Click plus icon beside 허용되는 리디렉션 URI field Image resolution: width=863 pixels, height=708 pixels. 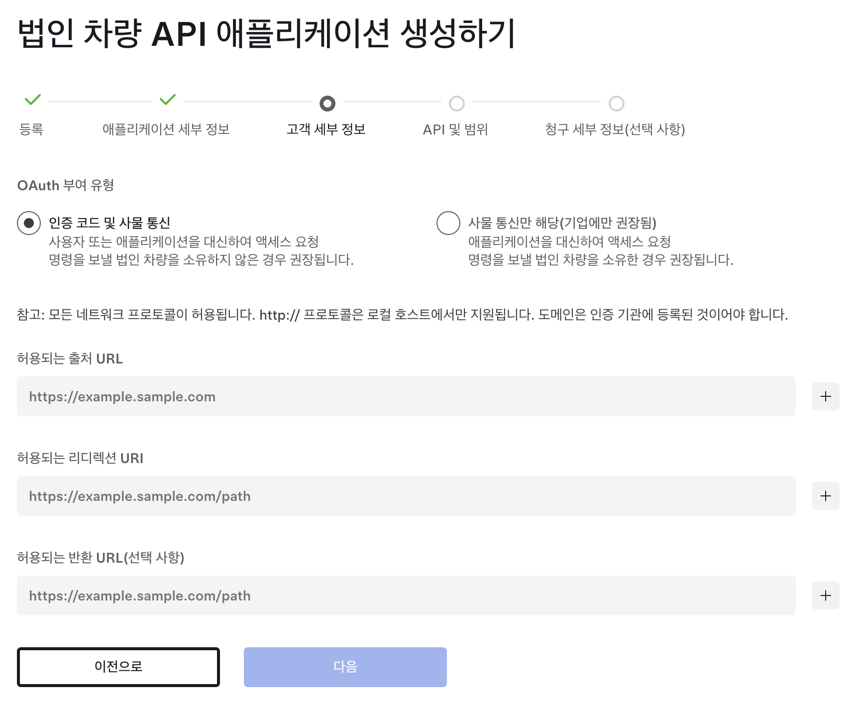[x=825, y=496]
